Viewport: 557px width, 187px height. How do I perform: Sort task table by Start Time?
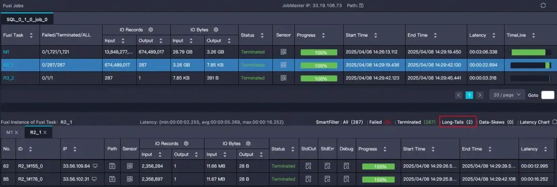click(x=375, y=35)
